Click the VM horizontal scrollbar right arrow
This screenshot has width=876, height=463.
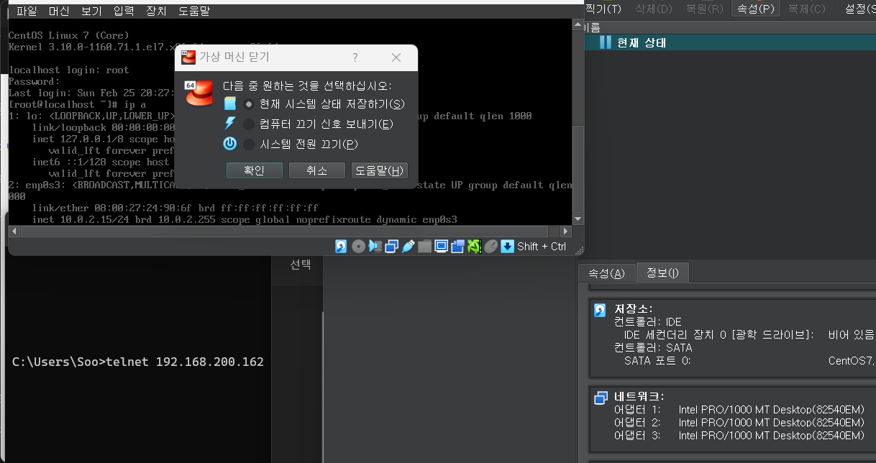point(566,232)
